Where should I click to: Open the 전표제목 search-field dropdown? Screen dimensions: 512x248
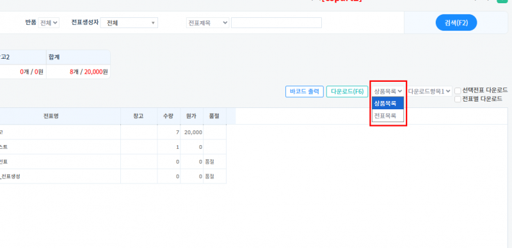point(207,23)
